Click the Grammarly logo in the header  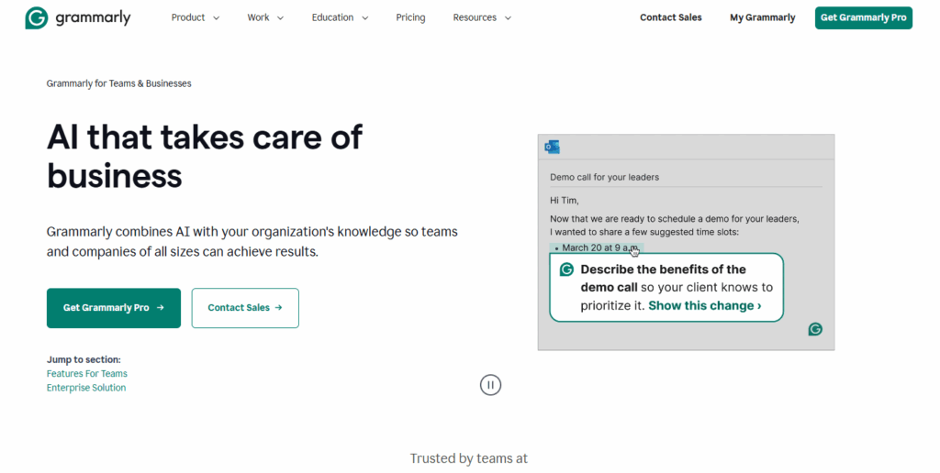tap(78, 17)
